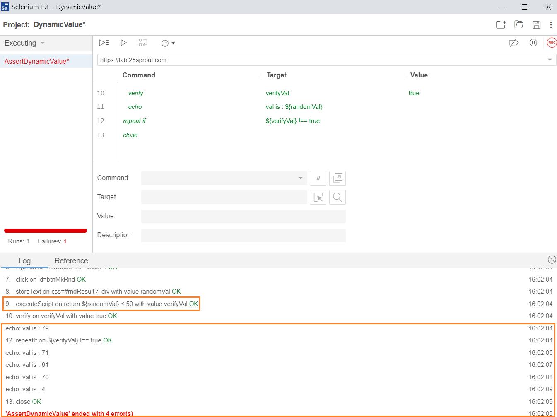The image size is (557, 417).
Task: Click the Value input field
Action: pyautogui.click(x=244, y=216)
